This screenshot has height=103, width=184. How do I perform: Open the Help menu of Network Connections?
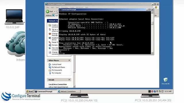87,7
